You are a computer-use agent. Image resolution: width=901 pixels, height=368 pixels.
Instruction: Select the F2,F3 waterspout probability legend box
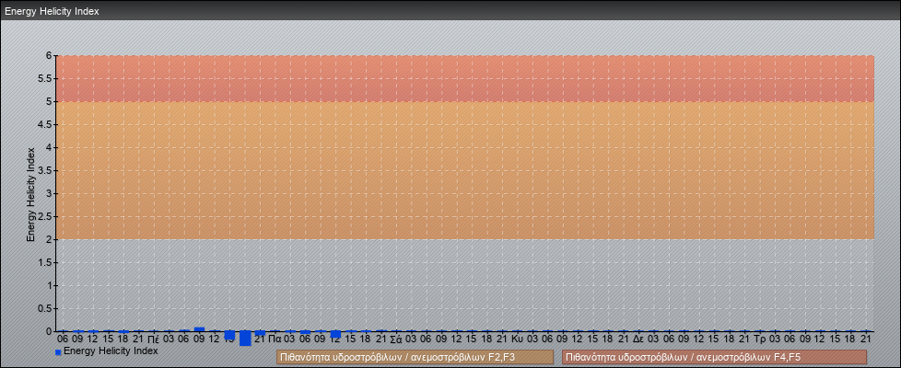(415, 358)
